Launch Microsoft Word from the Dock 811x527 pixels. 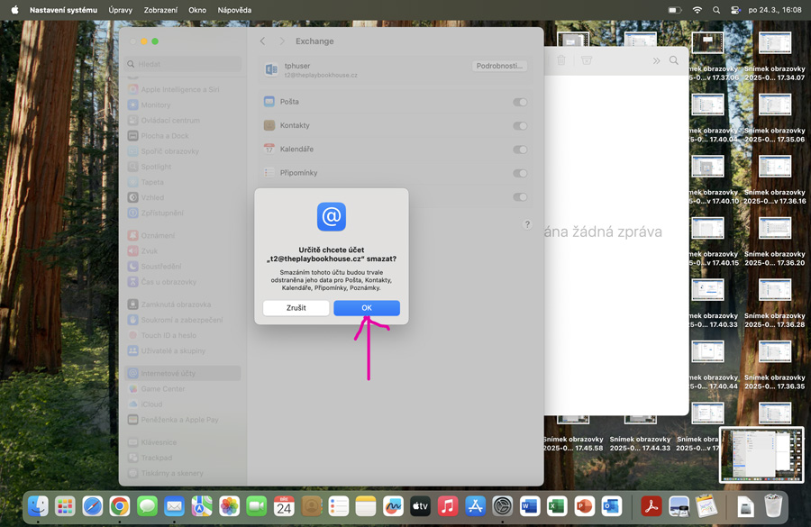pos(529,507)
